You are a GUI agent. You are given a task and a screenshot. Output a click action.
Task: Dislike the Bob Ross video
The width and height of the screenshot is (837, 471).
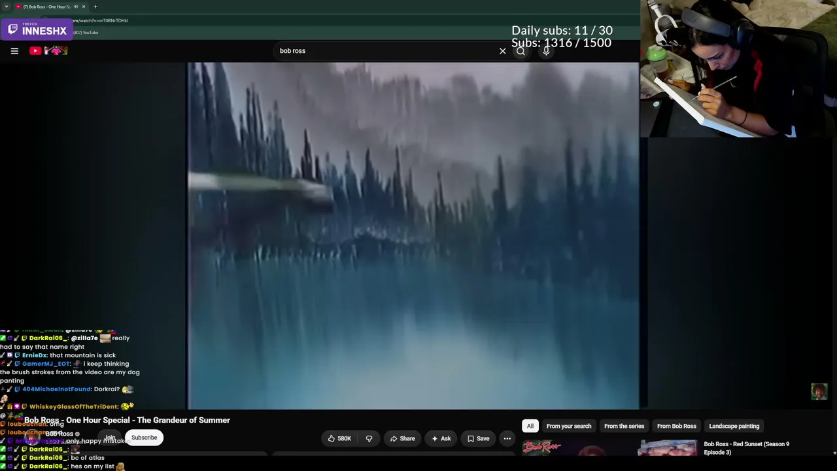click(x=369, y=439)
